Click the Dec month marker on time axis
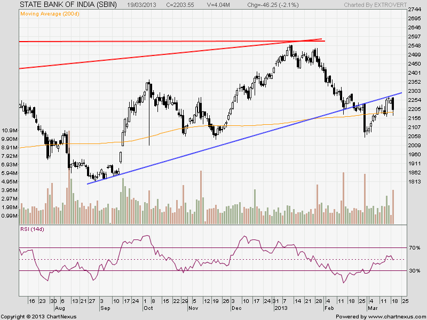 (235, 308)
